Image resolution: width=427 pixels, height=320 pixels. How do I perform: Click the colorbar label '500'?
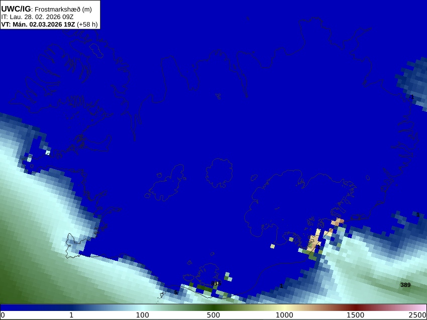pyautogui.click(x=213, y=315)
